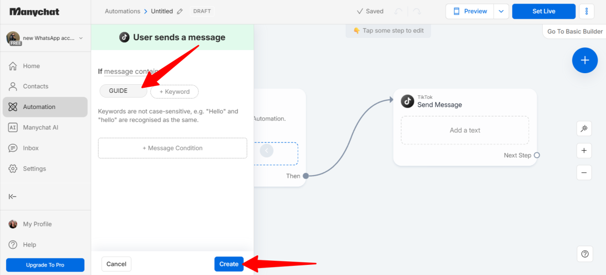Click the Undo arrow icon

[398, 11]
